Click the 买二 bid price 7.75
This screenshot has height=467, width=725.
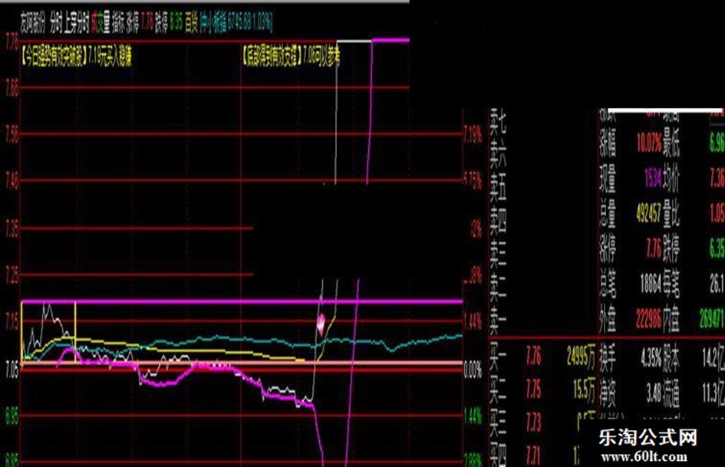pyautogui.click(x=533, y=390)
